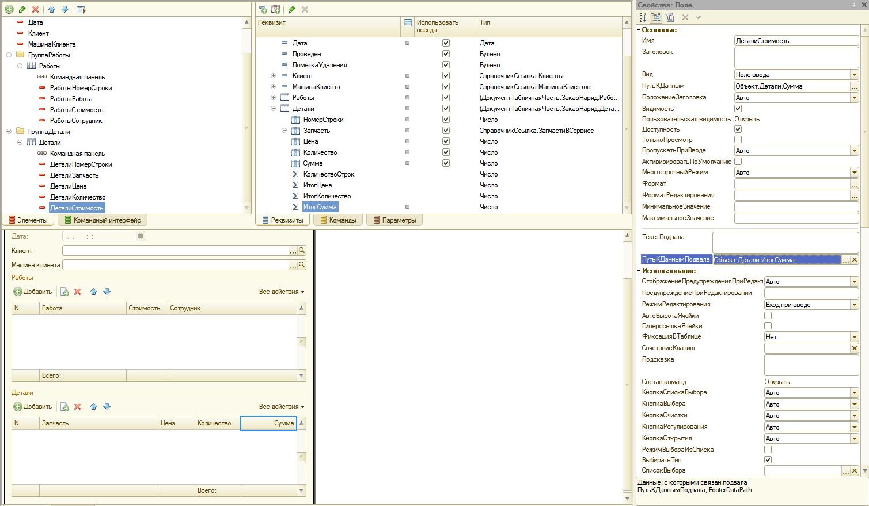869x506 pixels.
Task: Click the Открыть link for Пользовательская видимость
Action: (x=747, y=119)
